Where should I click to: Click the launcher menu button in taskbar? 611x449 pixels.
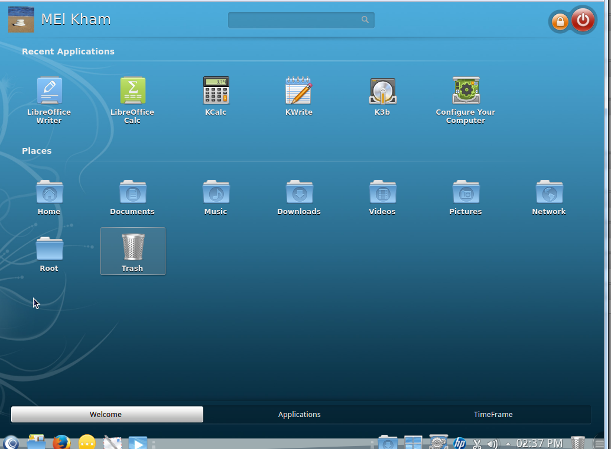coord(11,442)
